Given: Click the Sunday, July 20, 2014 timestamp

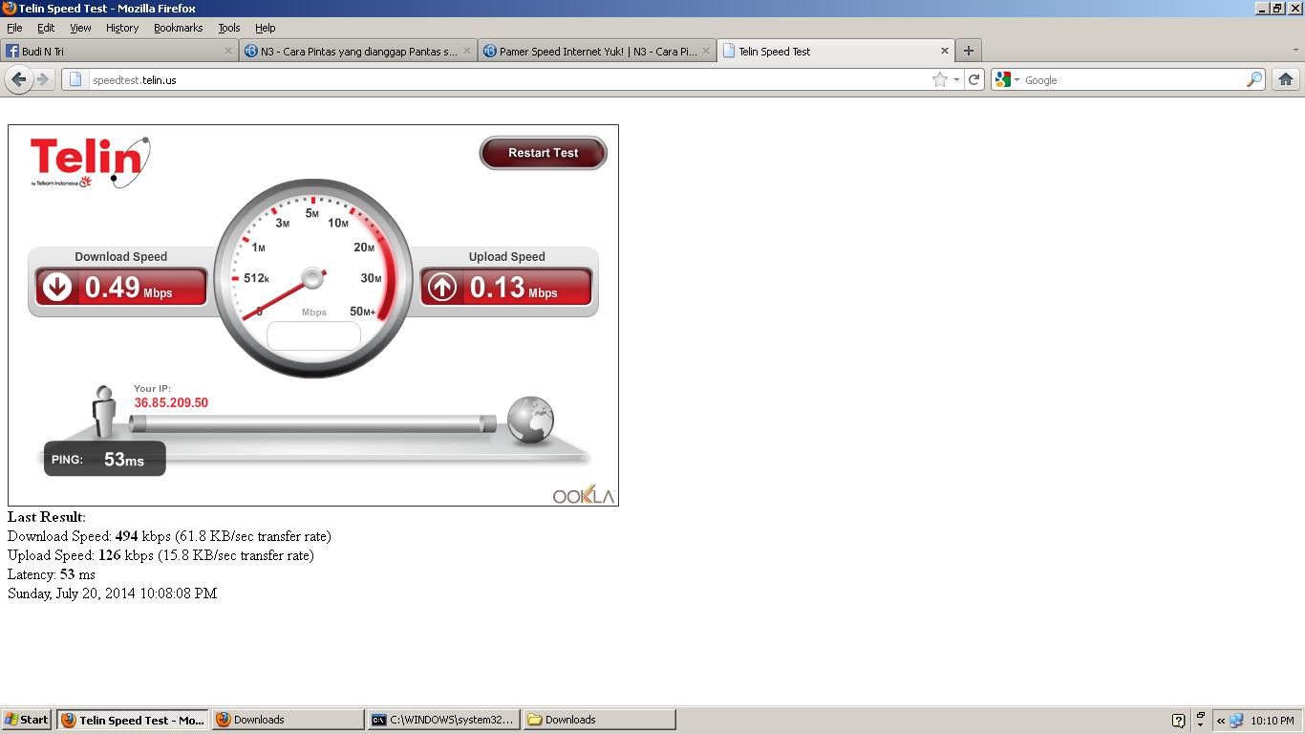Looking at the screenshot, I should [x=112, y=594].
